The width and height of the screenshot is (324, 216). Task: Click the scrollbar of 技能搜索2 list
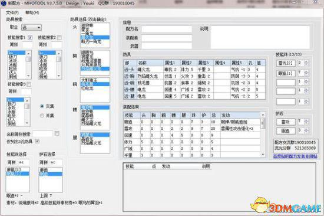[x=59, y=64]
